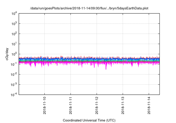Click the 10^2 y-axis tick label
Screen dimensions: 176x123
(x=14, y=34)
